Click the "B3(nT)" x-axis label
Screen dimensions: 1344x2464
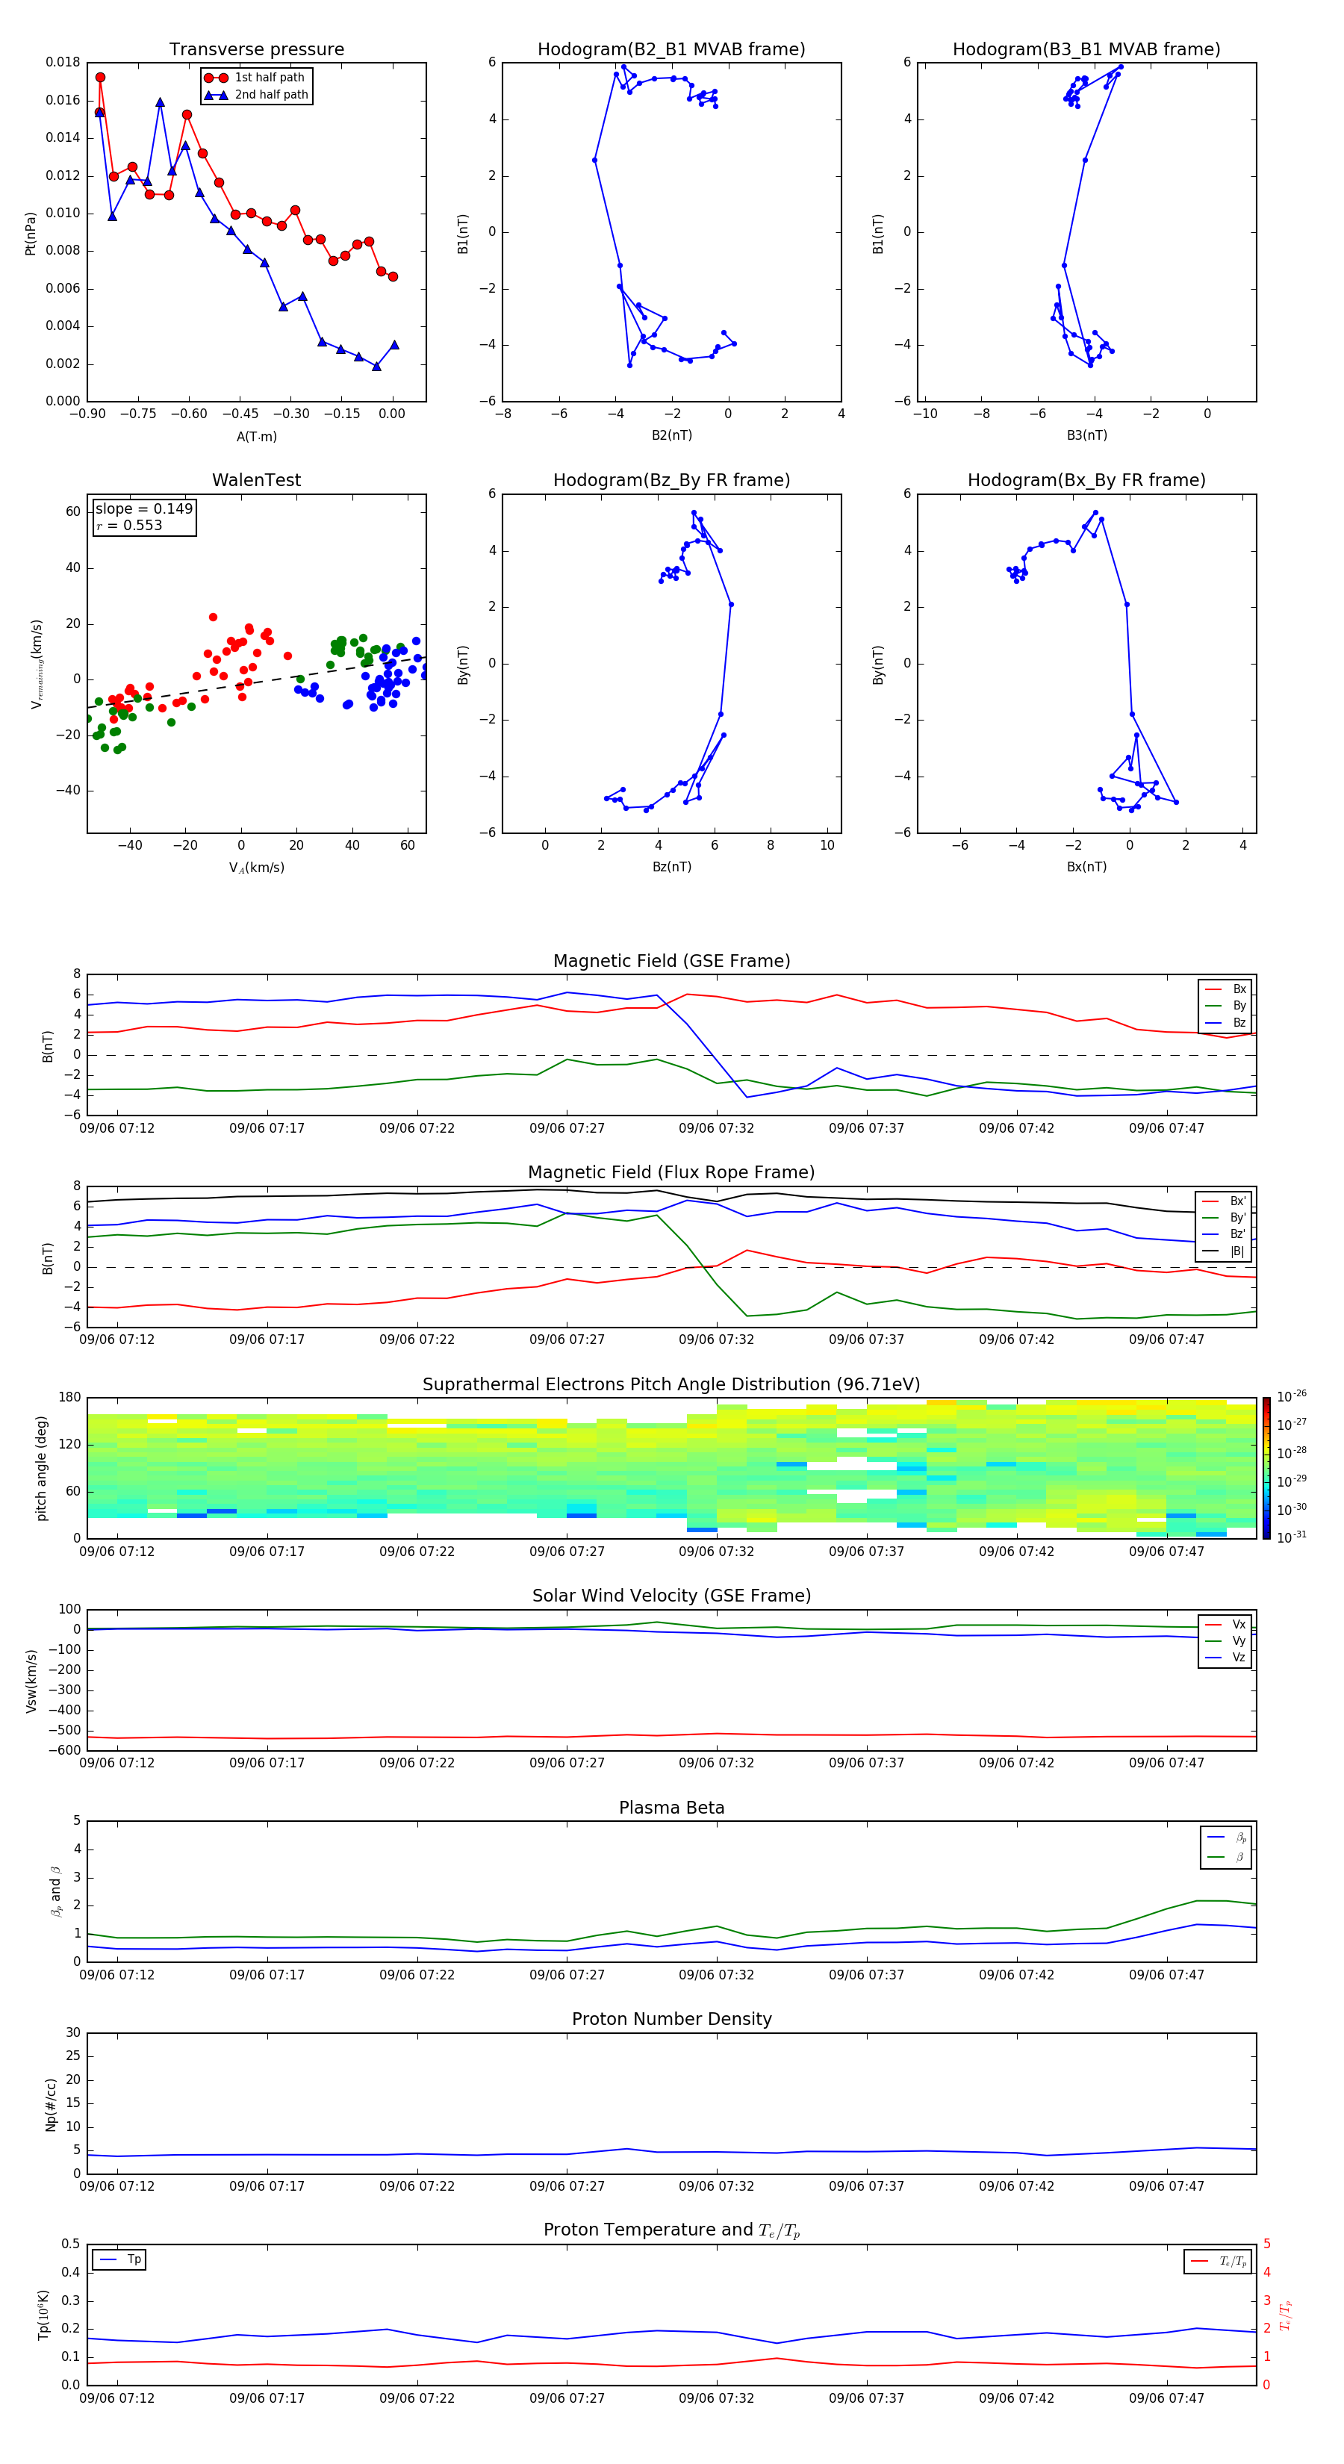coord(1086,435)
